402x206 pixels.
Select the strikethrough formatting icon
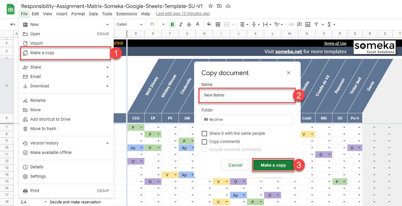tap(189, 24)
